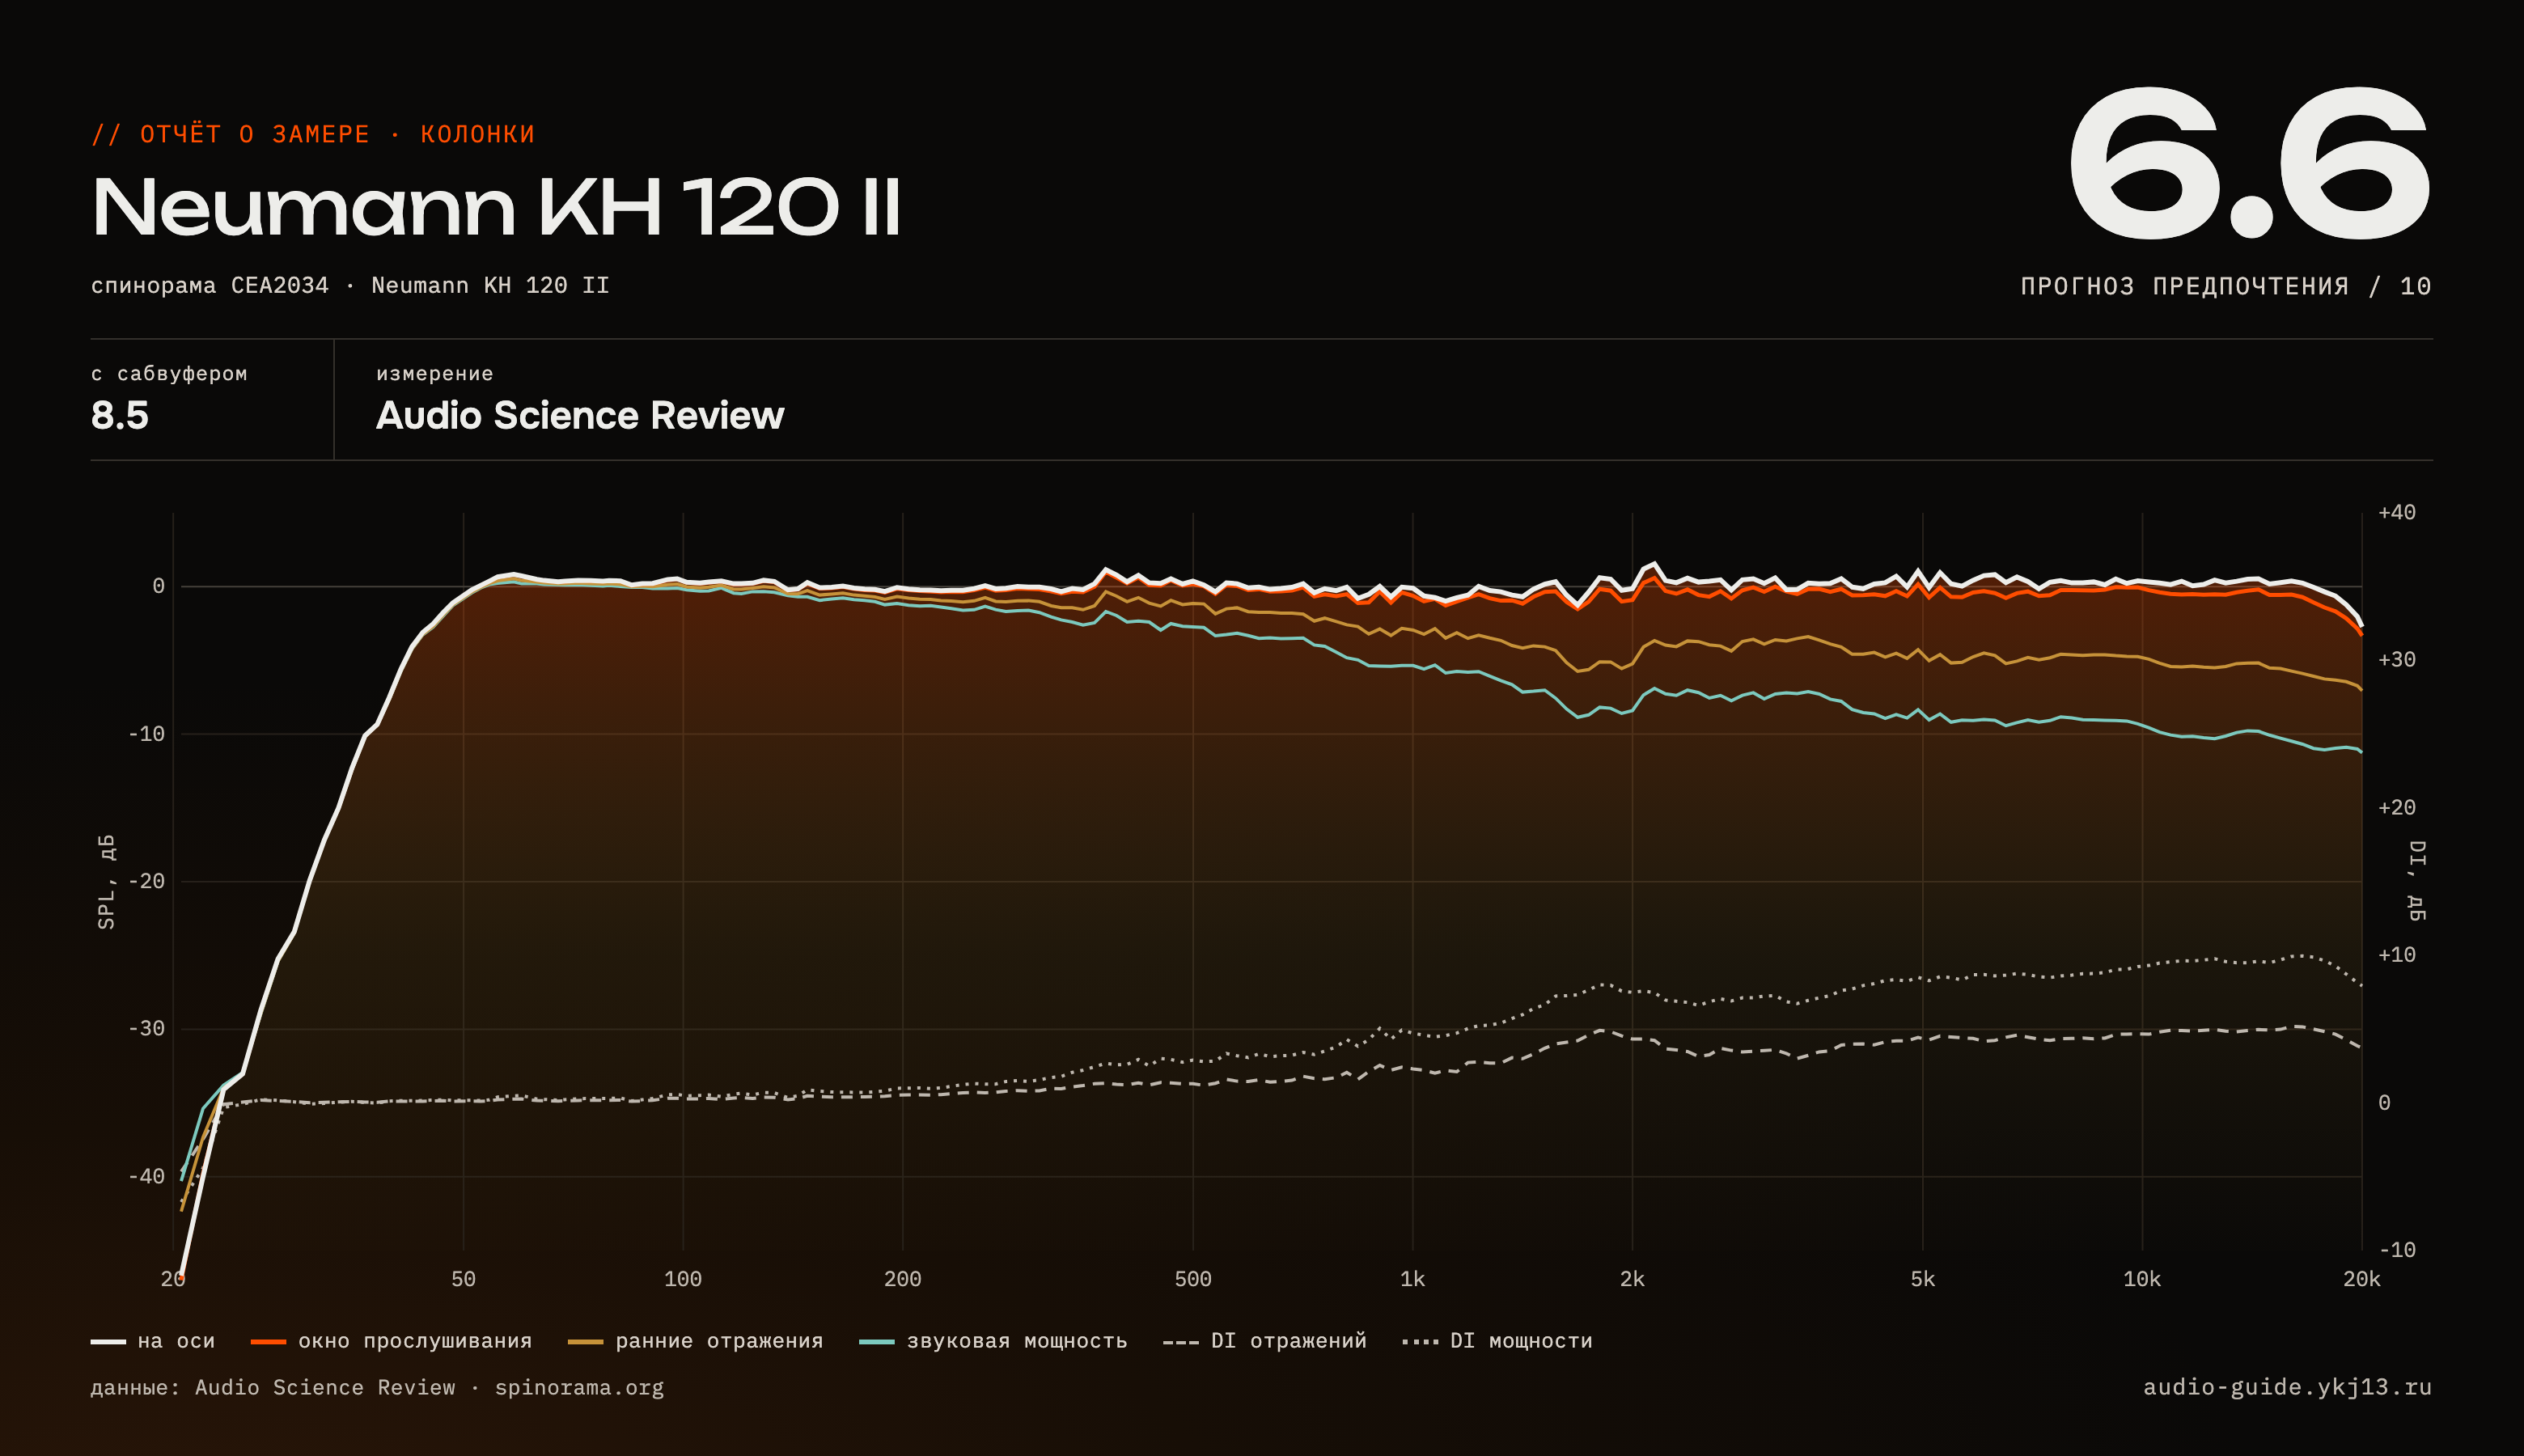Click the '+20' tick on the DI axis
Screen dimensions: 2524x1456
pyautogui.click(x=2397, y=808)
